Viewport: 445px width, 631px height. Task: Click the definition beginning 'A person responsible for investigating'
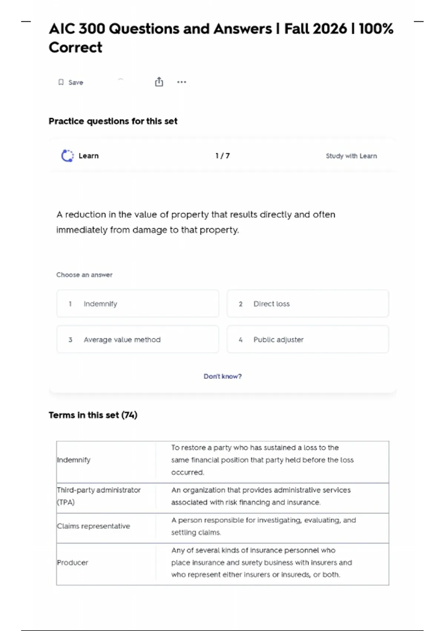(263, 526)
